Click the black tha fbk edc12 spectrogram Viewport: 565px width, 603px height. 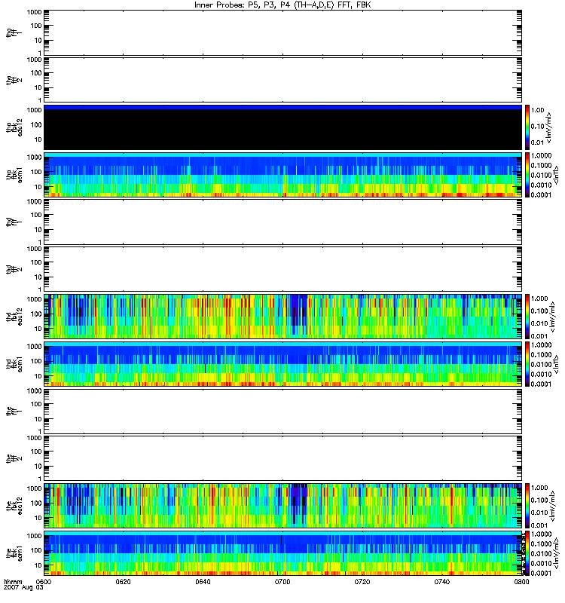point(282,129)
